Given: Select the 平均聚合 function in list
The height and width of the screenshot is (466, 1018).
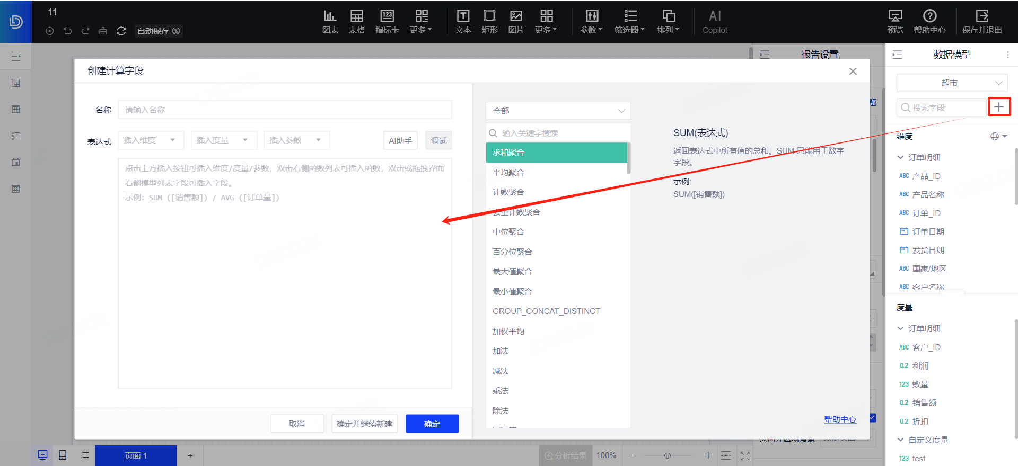Looking at the screenshot, I should pos(508,172).
